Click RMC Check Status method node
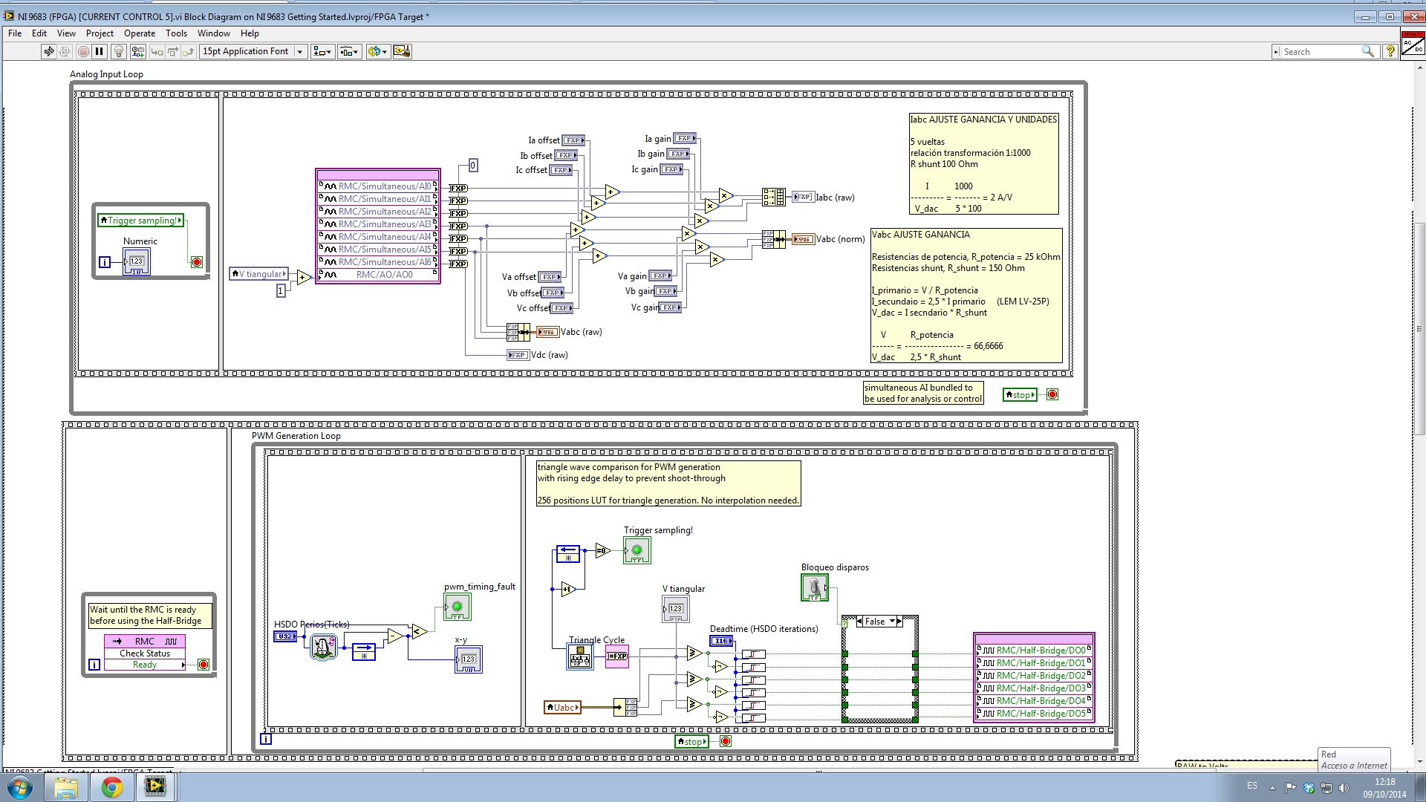Viewport: 1426px width, 802px height. coord(145,653)
